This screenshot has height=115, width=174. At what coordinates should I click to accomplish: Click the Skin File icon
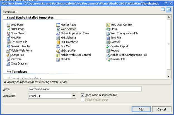coord(58,59)
